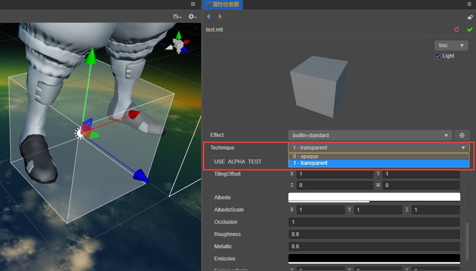
Task: Open the Emissive color swatch
Action: [374, 259]
